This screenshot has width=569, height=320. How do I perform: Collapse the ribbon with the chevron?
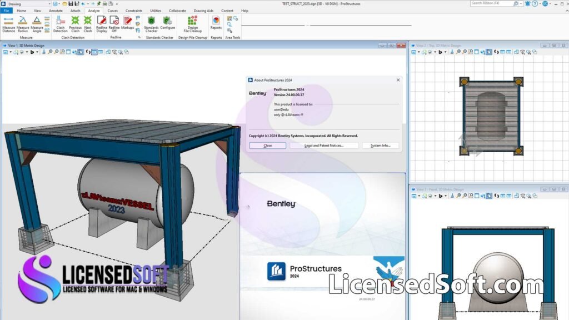pyautogui.click(x=567, y=11)
